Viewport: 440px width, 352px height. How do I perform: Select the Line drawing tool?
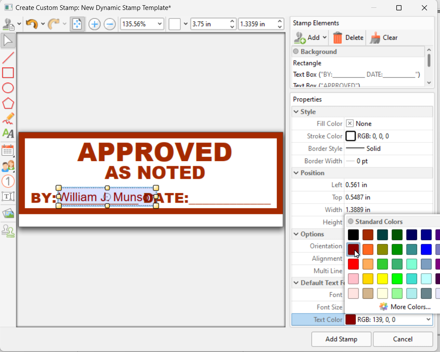click(7, 57)
